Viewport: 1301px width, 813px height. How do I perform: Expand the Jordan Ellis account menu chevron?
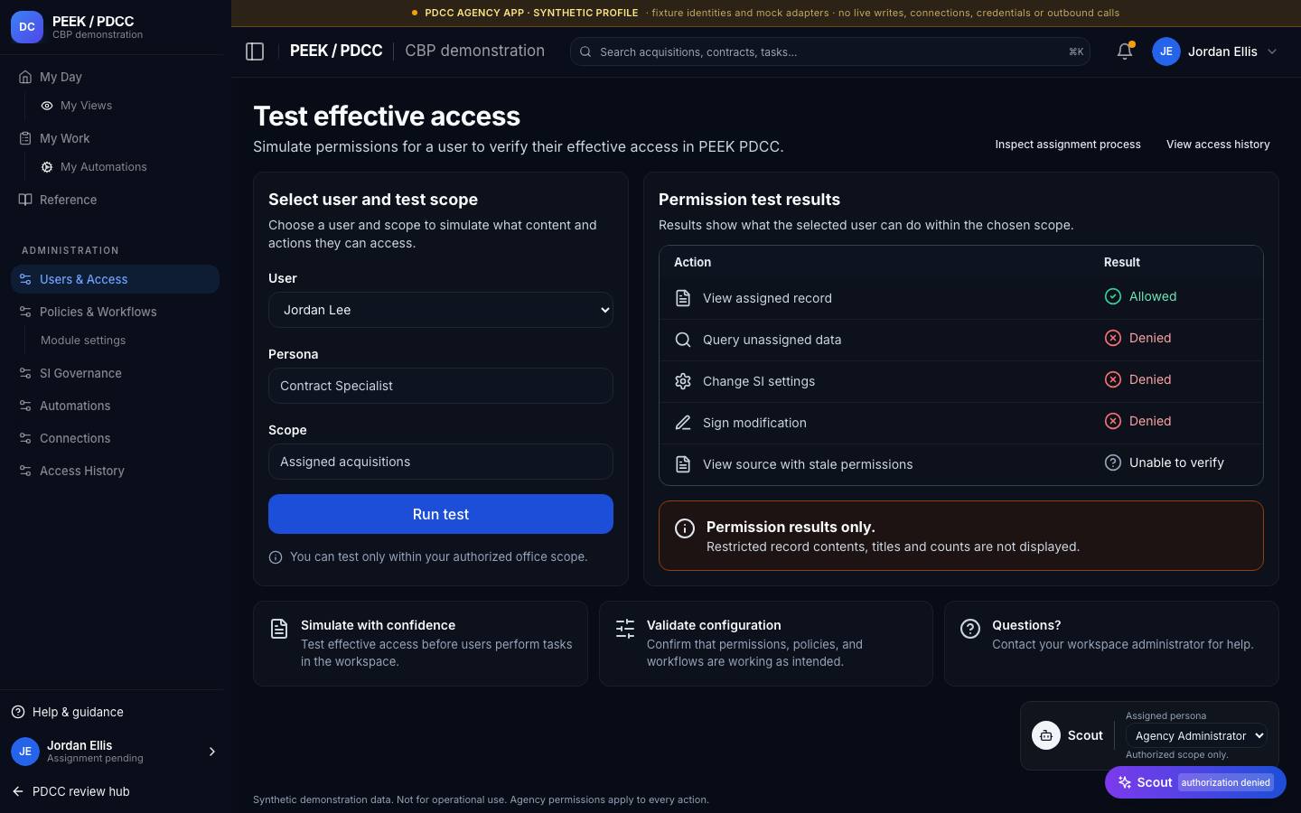pos(1272,51)
